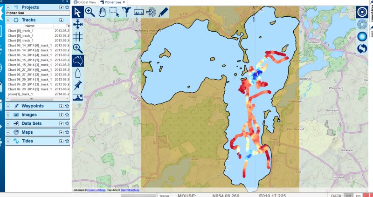Click the refresh arrows icon at right
Image resolution: width=373 pixels, height=197 pixels.
[x=362, y=48]
